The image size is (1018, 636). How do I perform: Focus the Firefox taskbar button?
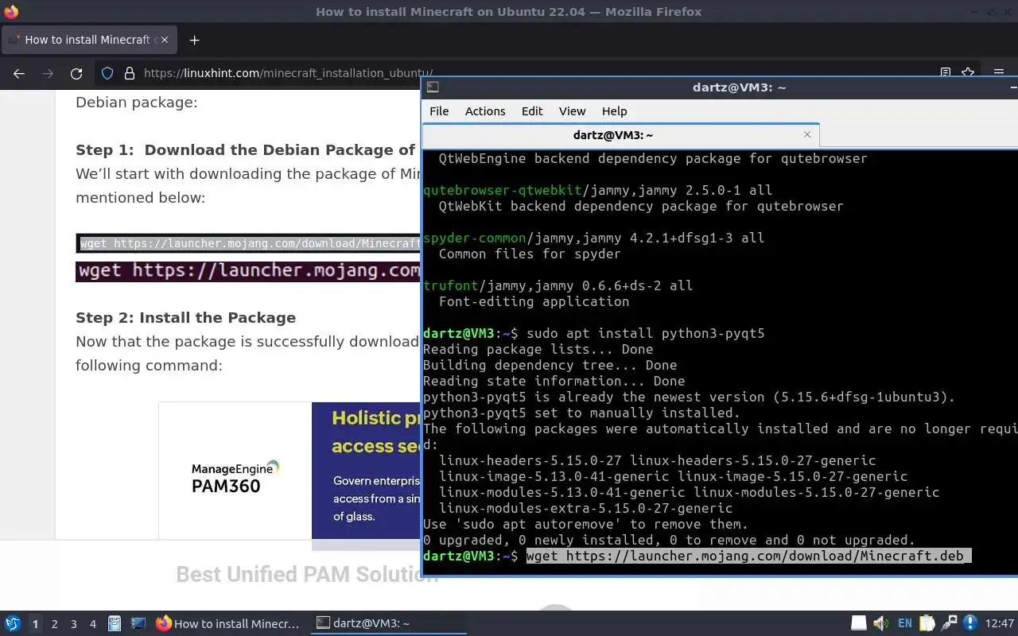coord(228,623)
